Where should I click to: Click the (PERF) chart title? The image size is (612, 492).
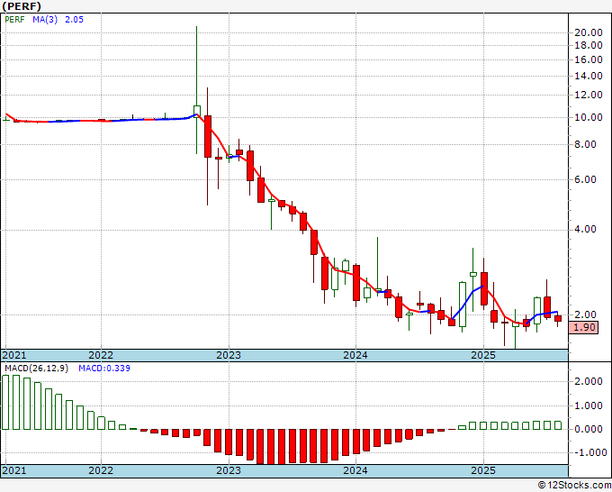pos(22,6)
